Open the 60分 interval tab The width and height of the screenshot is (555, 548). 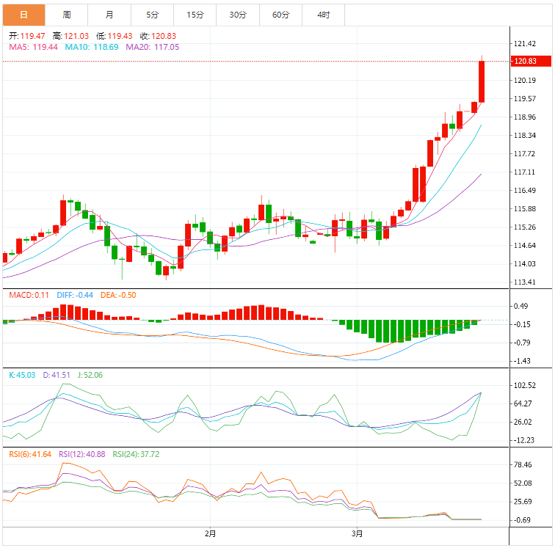[280, 15]
